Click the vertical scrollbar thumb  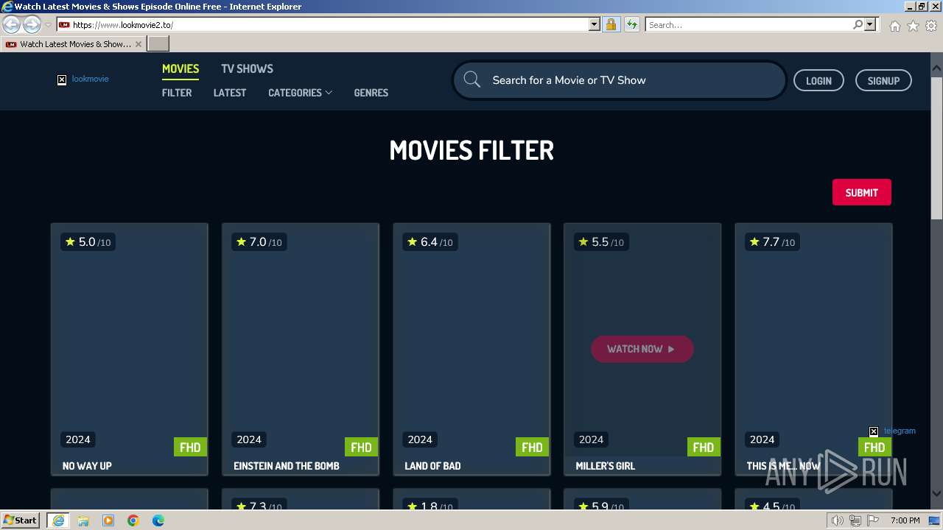[936, 147]
